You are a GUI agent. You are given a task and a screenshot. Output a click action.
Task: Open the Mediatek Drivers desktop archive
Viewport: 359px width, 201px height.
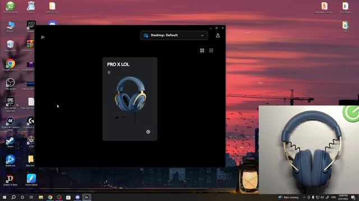[x=324, y=7]
